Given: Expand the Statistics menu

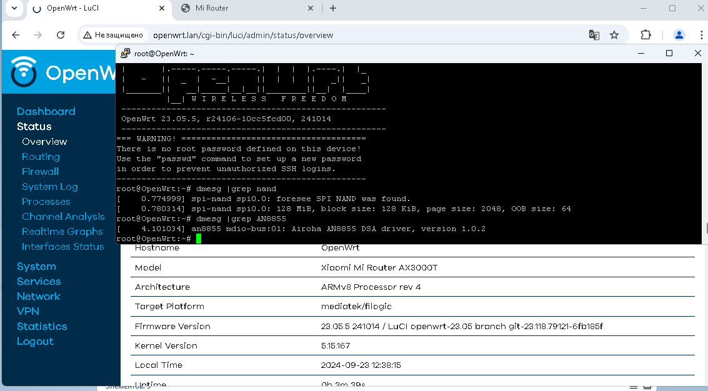Looking at the screenshot, I should [x=42, y=326].
